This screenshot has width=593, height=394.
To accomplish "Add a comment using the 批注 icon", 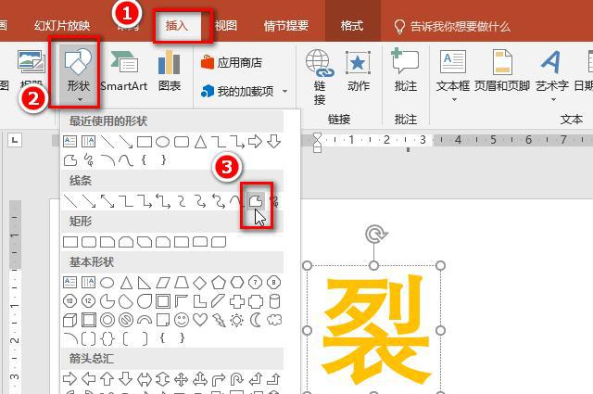I will click(x=405, y=70).
